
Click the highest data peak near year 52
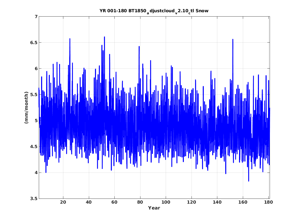[104, 37]
